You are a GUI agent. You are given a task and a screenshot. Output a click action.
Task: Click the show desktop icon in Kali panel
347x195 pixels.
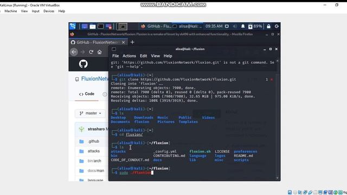pyautogui.click(x=85, y=27)
